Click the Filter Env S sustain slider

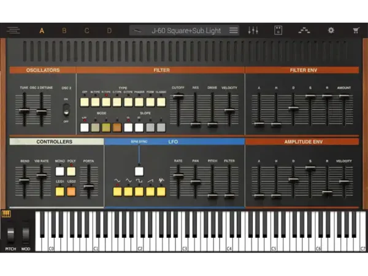[x=310, y=96]
